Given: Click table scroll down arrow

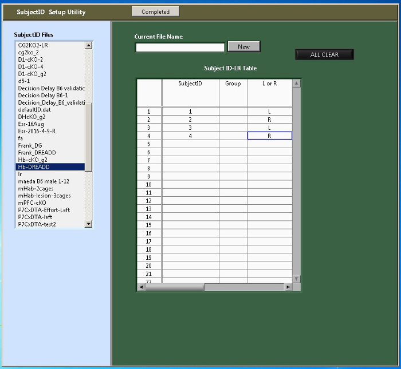Looking at the screenshot, I should 296,279.
